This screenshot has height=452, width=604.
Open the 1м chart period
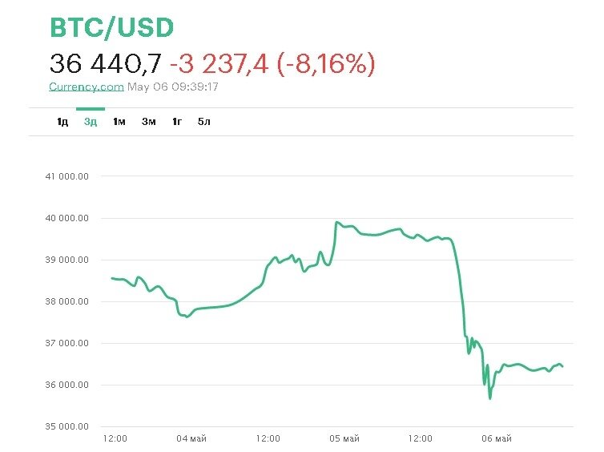(119, 122)
